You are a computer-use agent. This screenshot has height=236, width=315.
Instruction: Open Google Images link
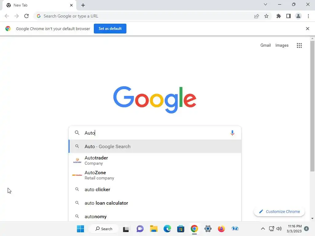click(x=282, y=45)
